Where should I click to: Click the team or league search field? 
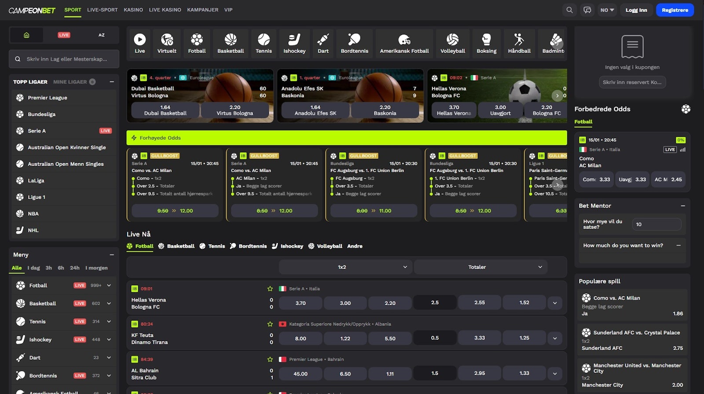pyautogui.click(x=66, y=59)
